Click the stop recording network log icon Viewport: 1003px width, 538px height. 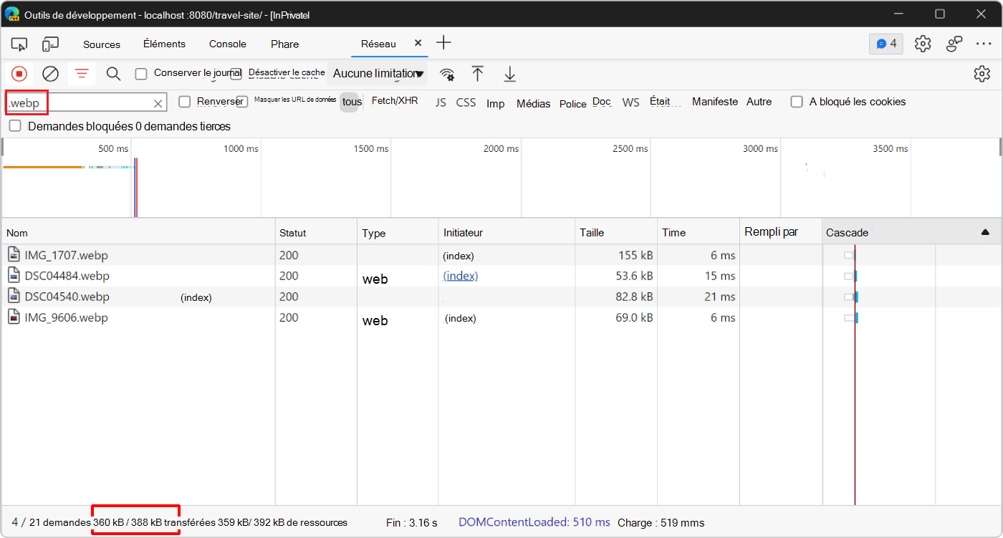(x=19, y=74)
